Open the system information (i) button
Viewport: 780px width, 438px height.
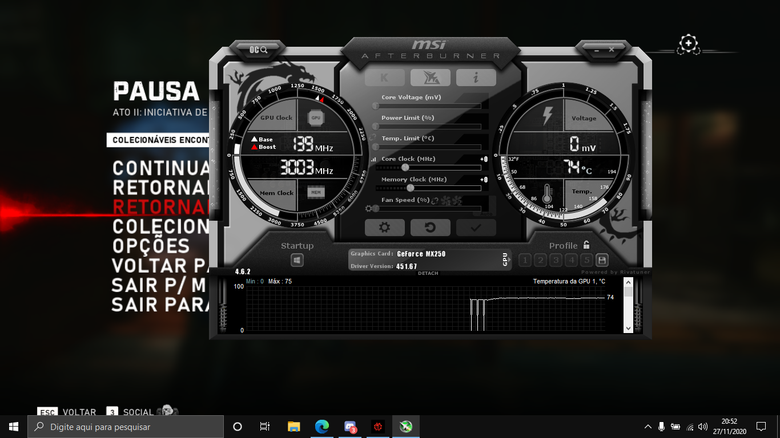476,78
